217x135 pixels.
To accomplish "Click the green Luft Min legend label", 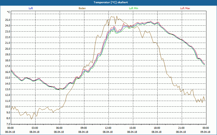I will click(x=133, y=8).
